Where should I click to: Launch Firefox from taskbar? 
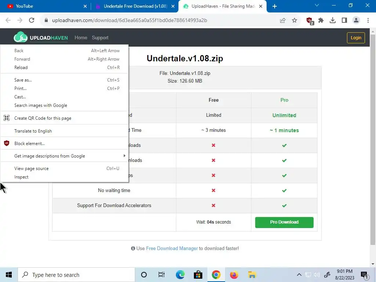point(234,275)
